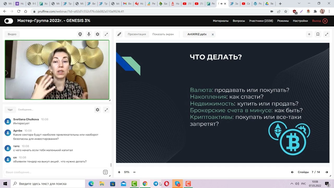Screen dimensions: 334x188
Task: Toggle the webcam in the video panel
Action: (x=80, y=34)
